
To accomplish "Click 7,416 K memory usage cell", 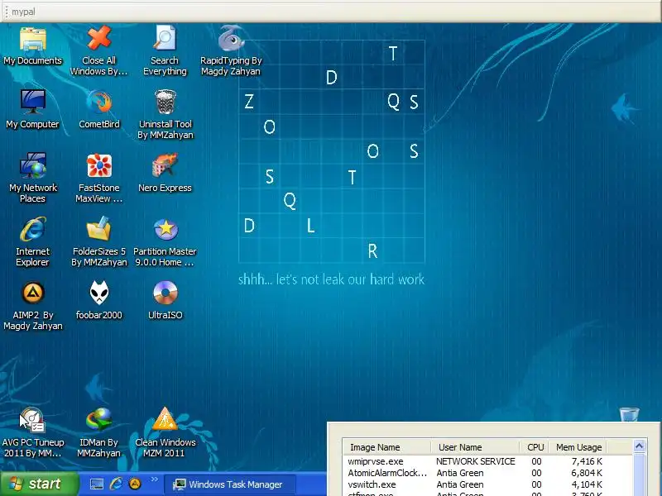I will click(587, 461).
